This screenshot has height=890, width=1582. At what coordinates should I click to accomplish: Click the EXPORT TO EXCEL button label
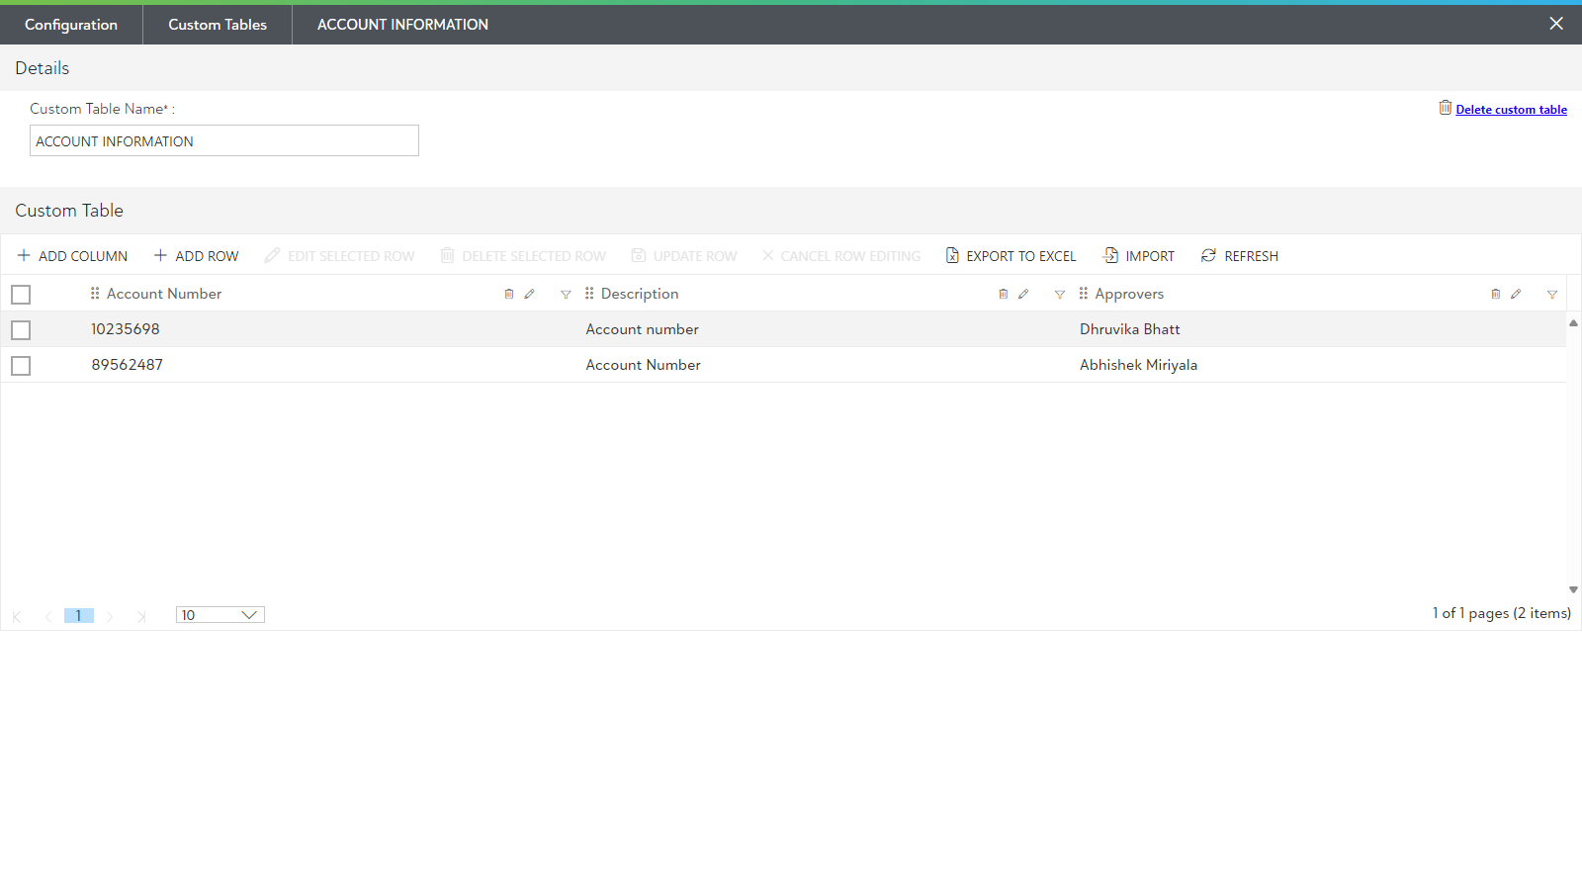coord(1021,256)
